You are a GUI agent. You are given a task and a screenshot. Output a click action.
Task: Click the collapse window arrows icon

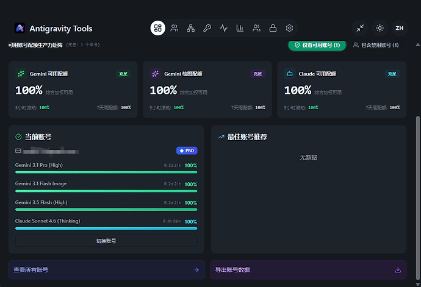360,28
